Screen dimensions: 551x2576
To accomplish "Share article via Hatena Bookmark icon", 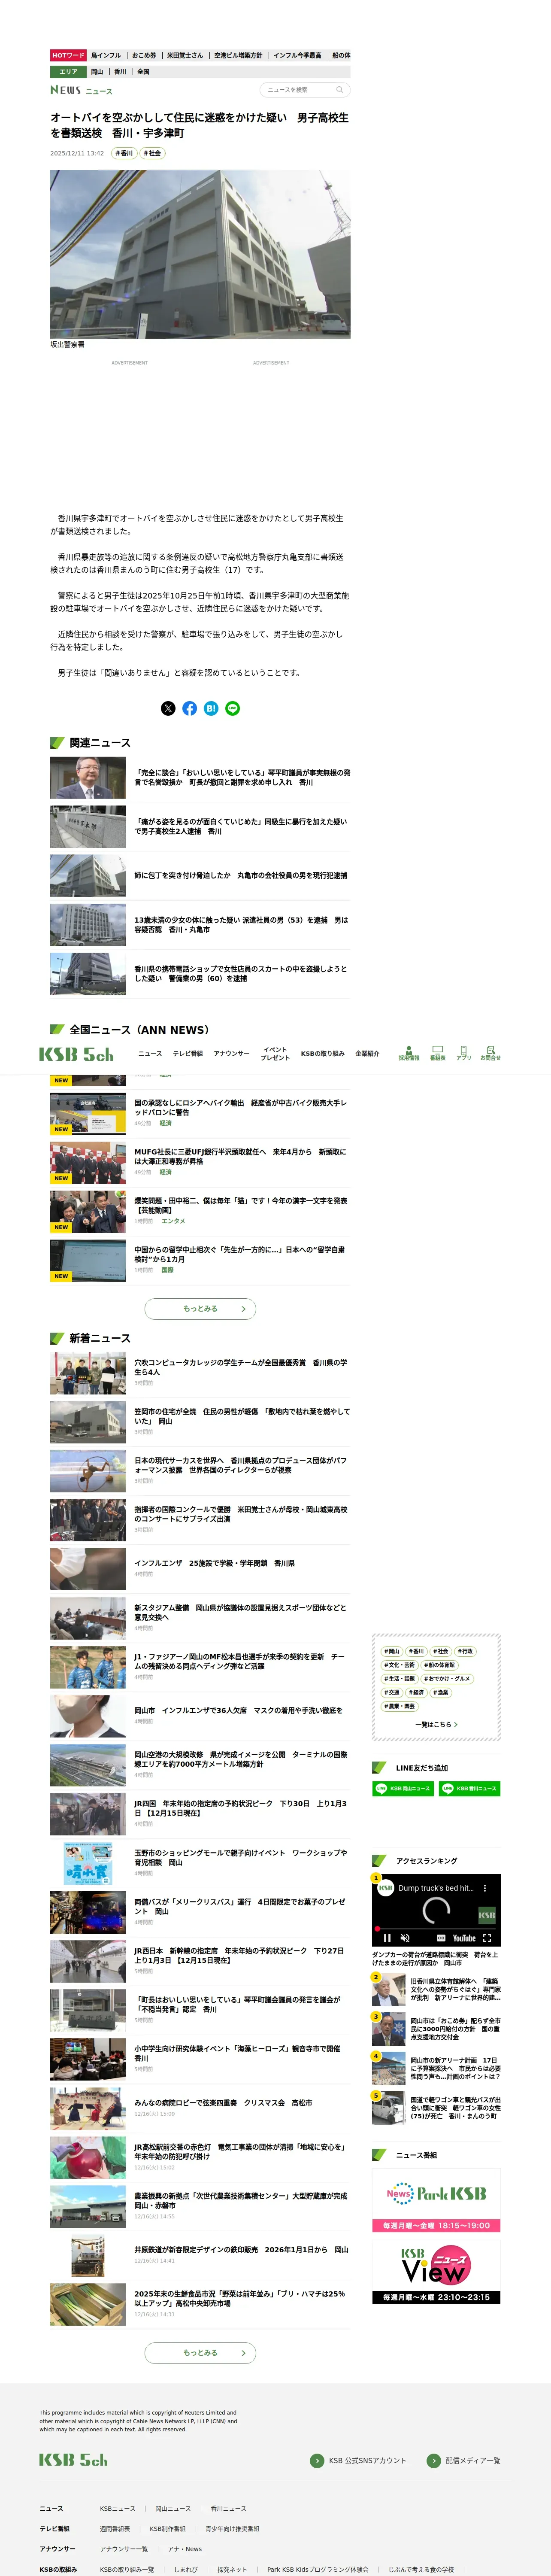I will coord(211,708).
